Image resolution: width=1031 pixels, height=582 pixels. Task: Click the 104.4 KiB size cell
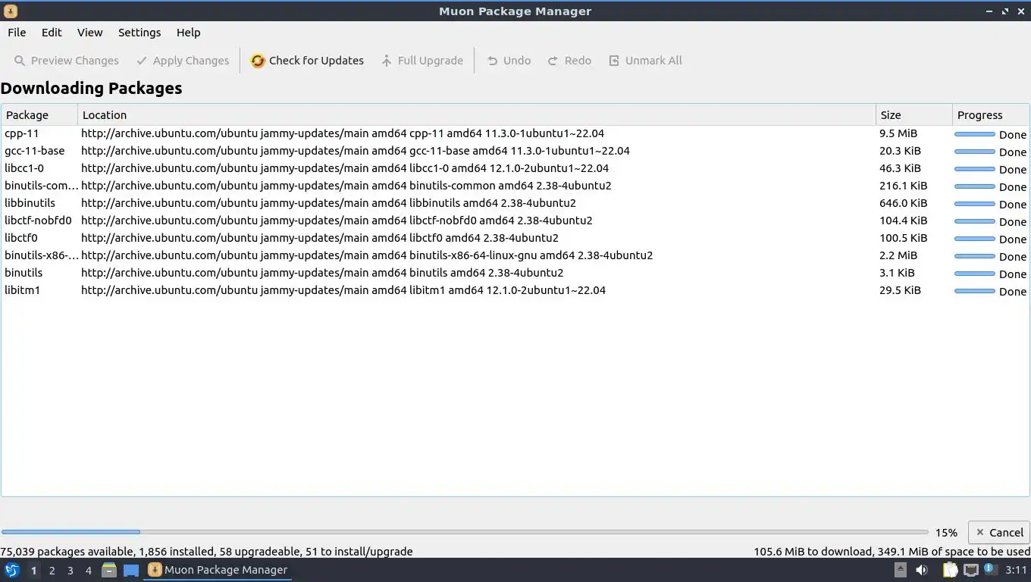coord(903,221)
